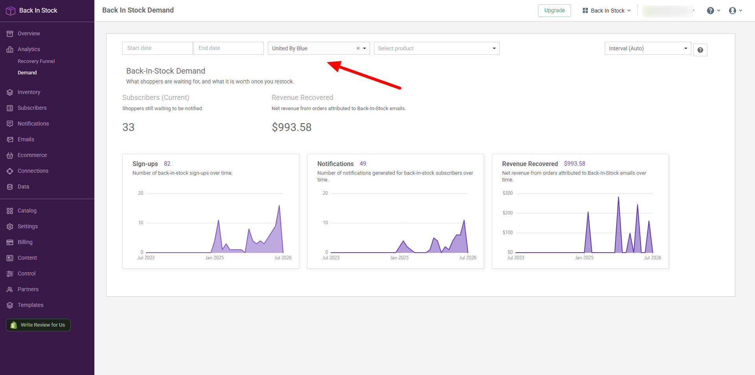Screen dimensions: 755x375
Task: Open the Ecommerce section
Action: point(32,155)
